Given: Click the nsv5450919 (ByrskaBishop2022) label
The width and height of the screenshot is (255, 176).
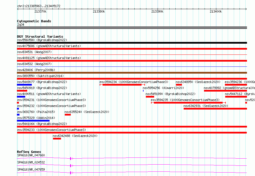Looking at the screenshot, I should pyautogui.click(x=42, y=88).
